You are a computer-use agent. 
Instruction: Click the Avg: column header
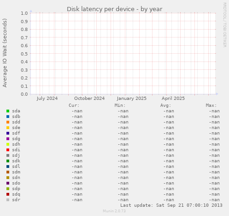tap(166, 105)
